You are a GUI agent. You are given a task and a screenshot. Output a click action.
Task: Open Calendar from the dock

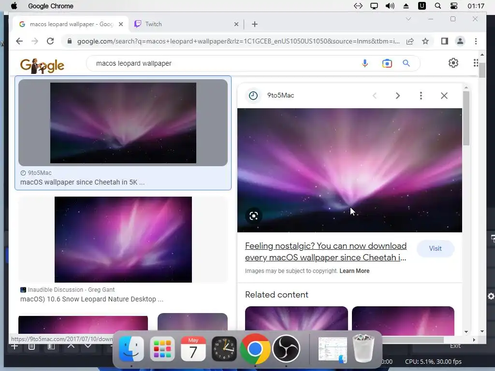coord(193,349)
